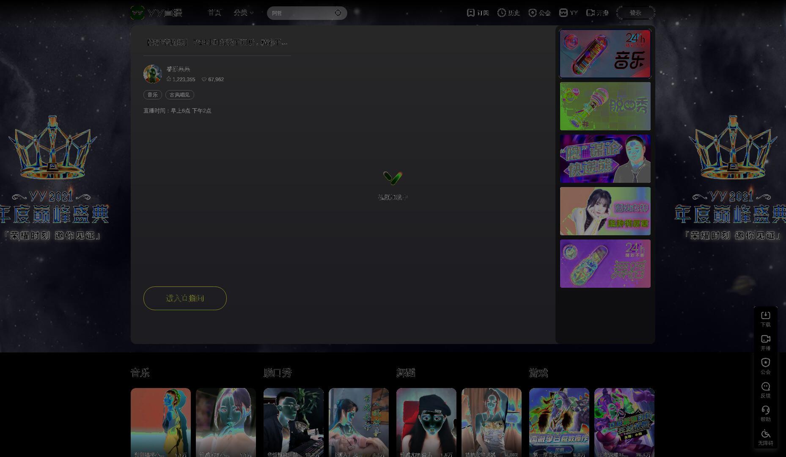
Task: Expand the 分类 category dropdown
Action: pos(244,13)
